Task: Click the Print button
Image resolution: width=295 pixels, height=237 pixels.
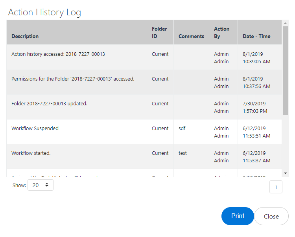Action: click(x=238, y=216)
